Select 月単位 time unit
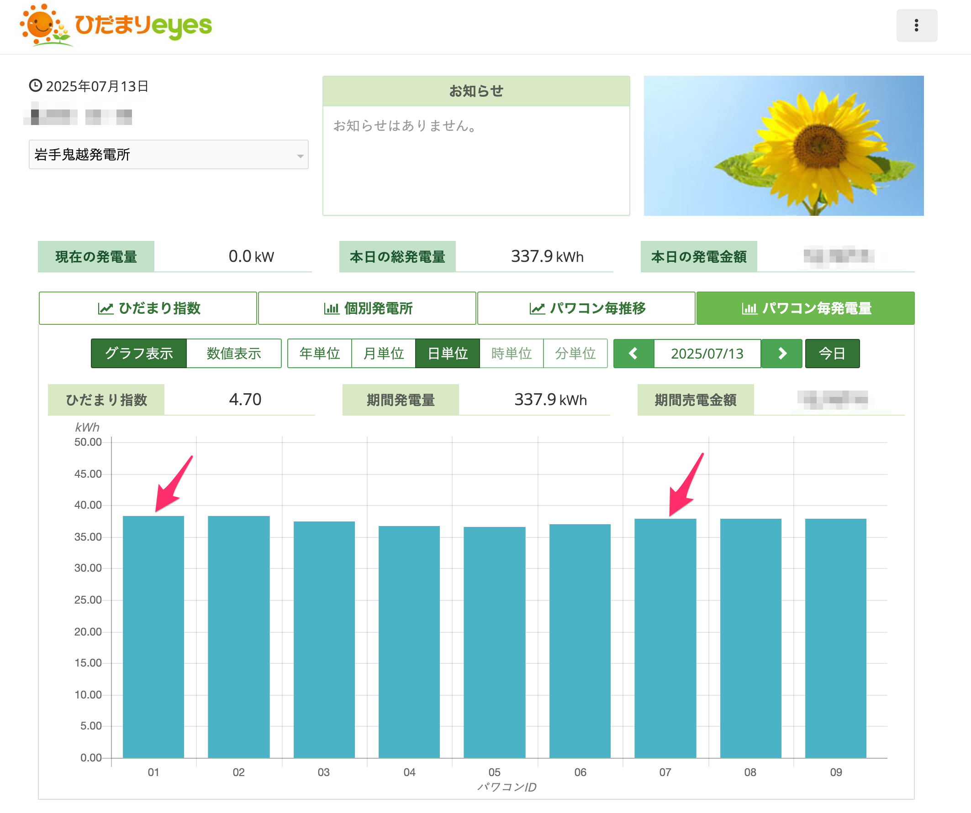Image resolution: width=971 pixels, height=813 pixels. 383,354
